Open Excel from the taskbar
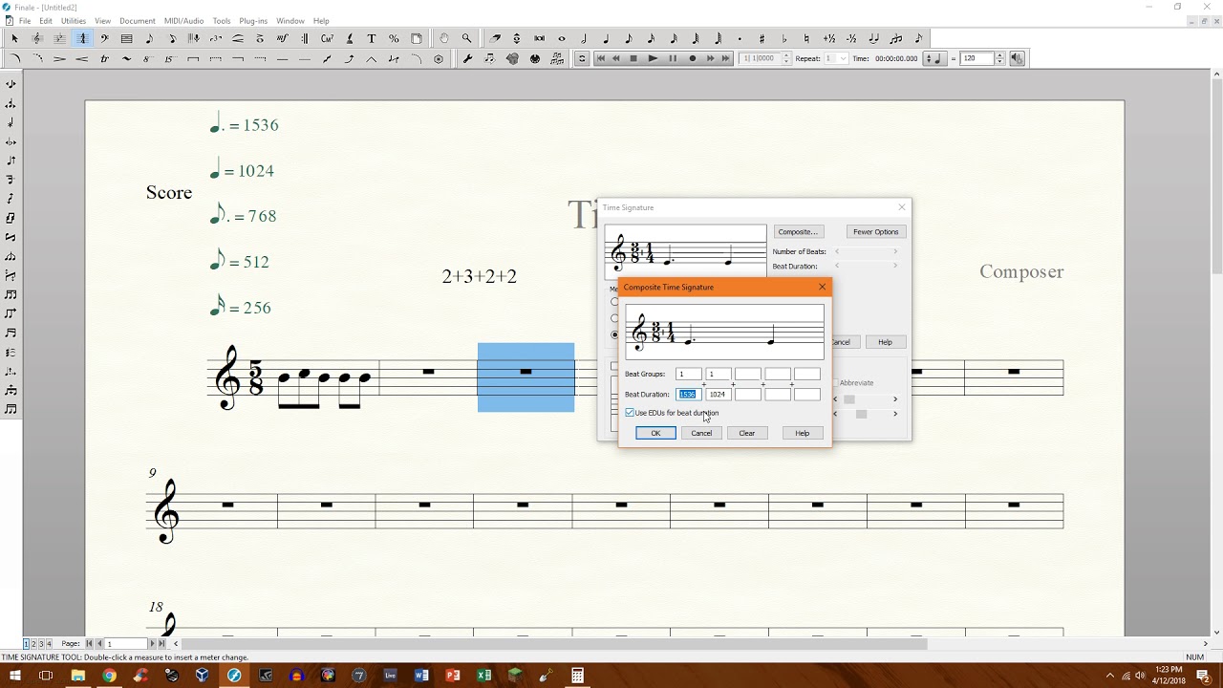1223x688 pixels. [483, 676]
